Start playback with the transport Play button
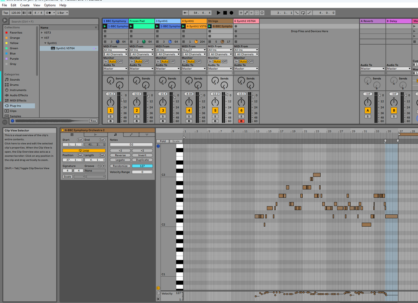Viewport: 418px width, 303px height. click(218, 13)
